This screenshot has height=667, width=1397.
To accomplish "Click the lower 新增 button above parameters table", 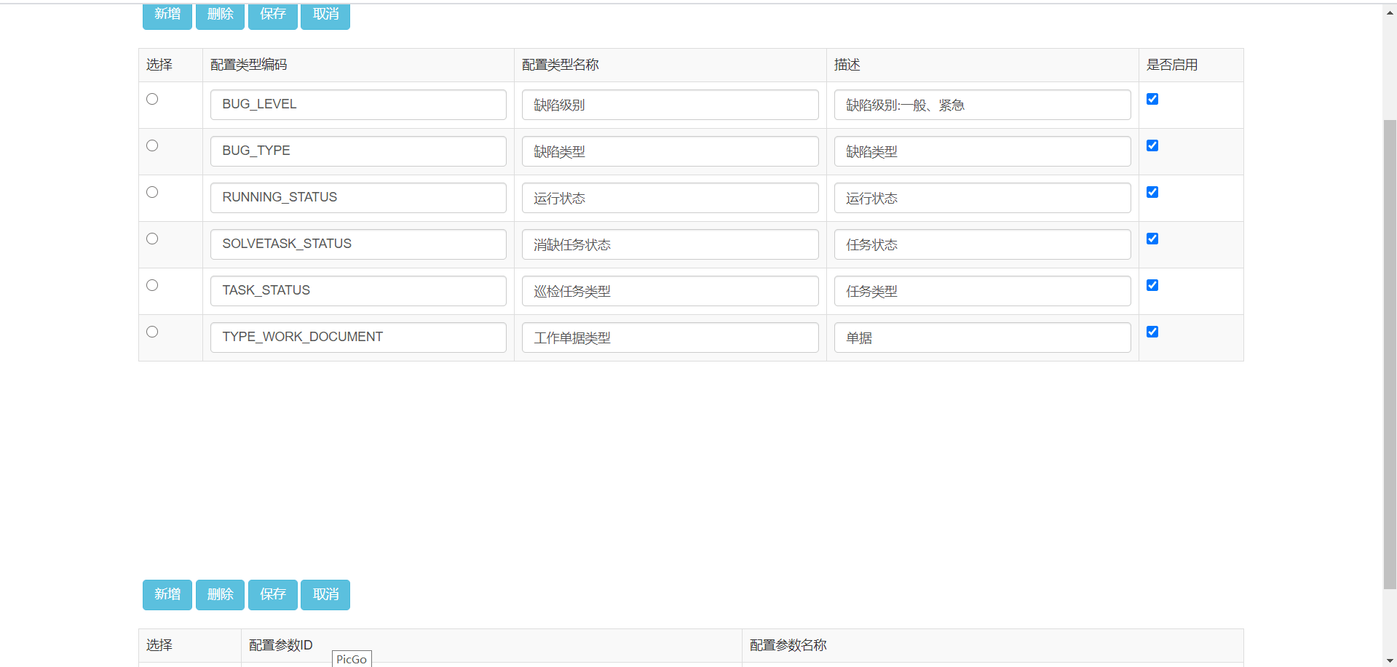I will pyautogui.click(x=167, y=594).
